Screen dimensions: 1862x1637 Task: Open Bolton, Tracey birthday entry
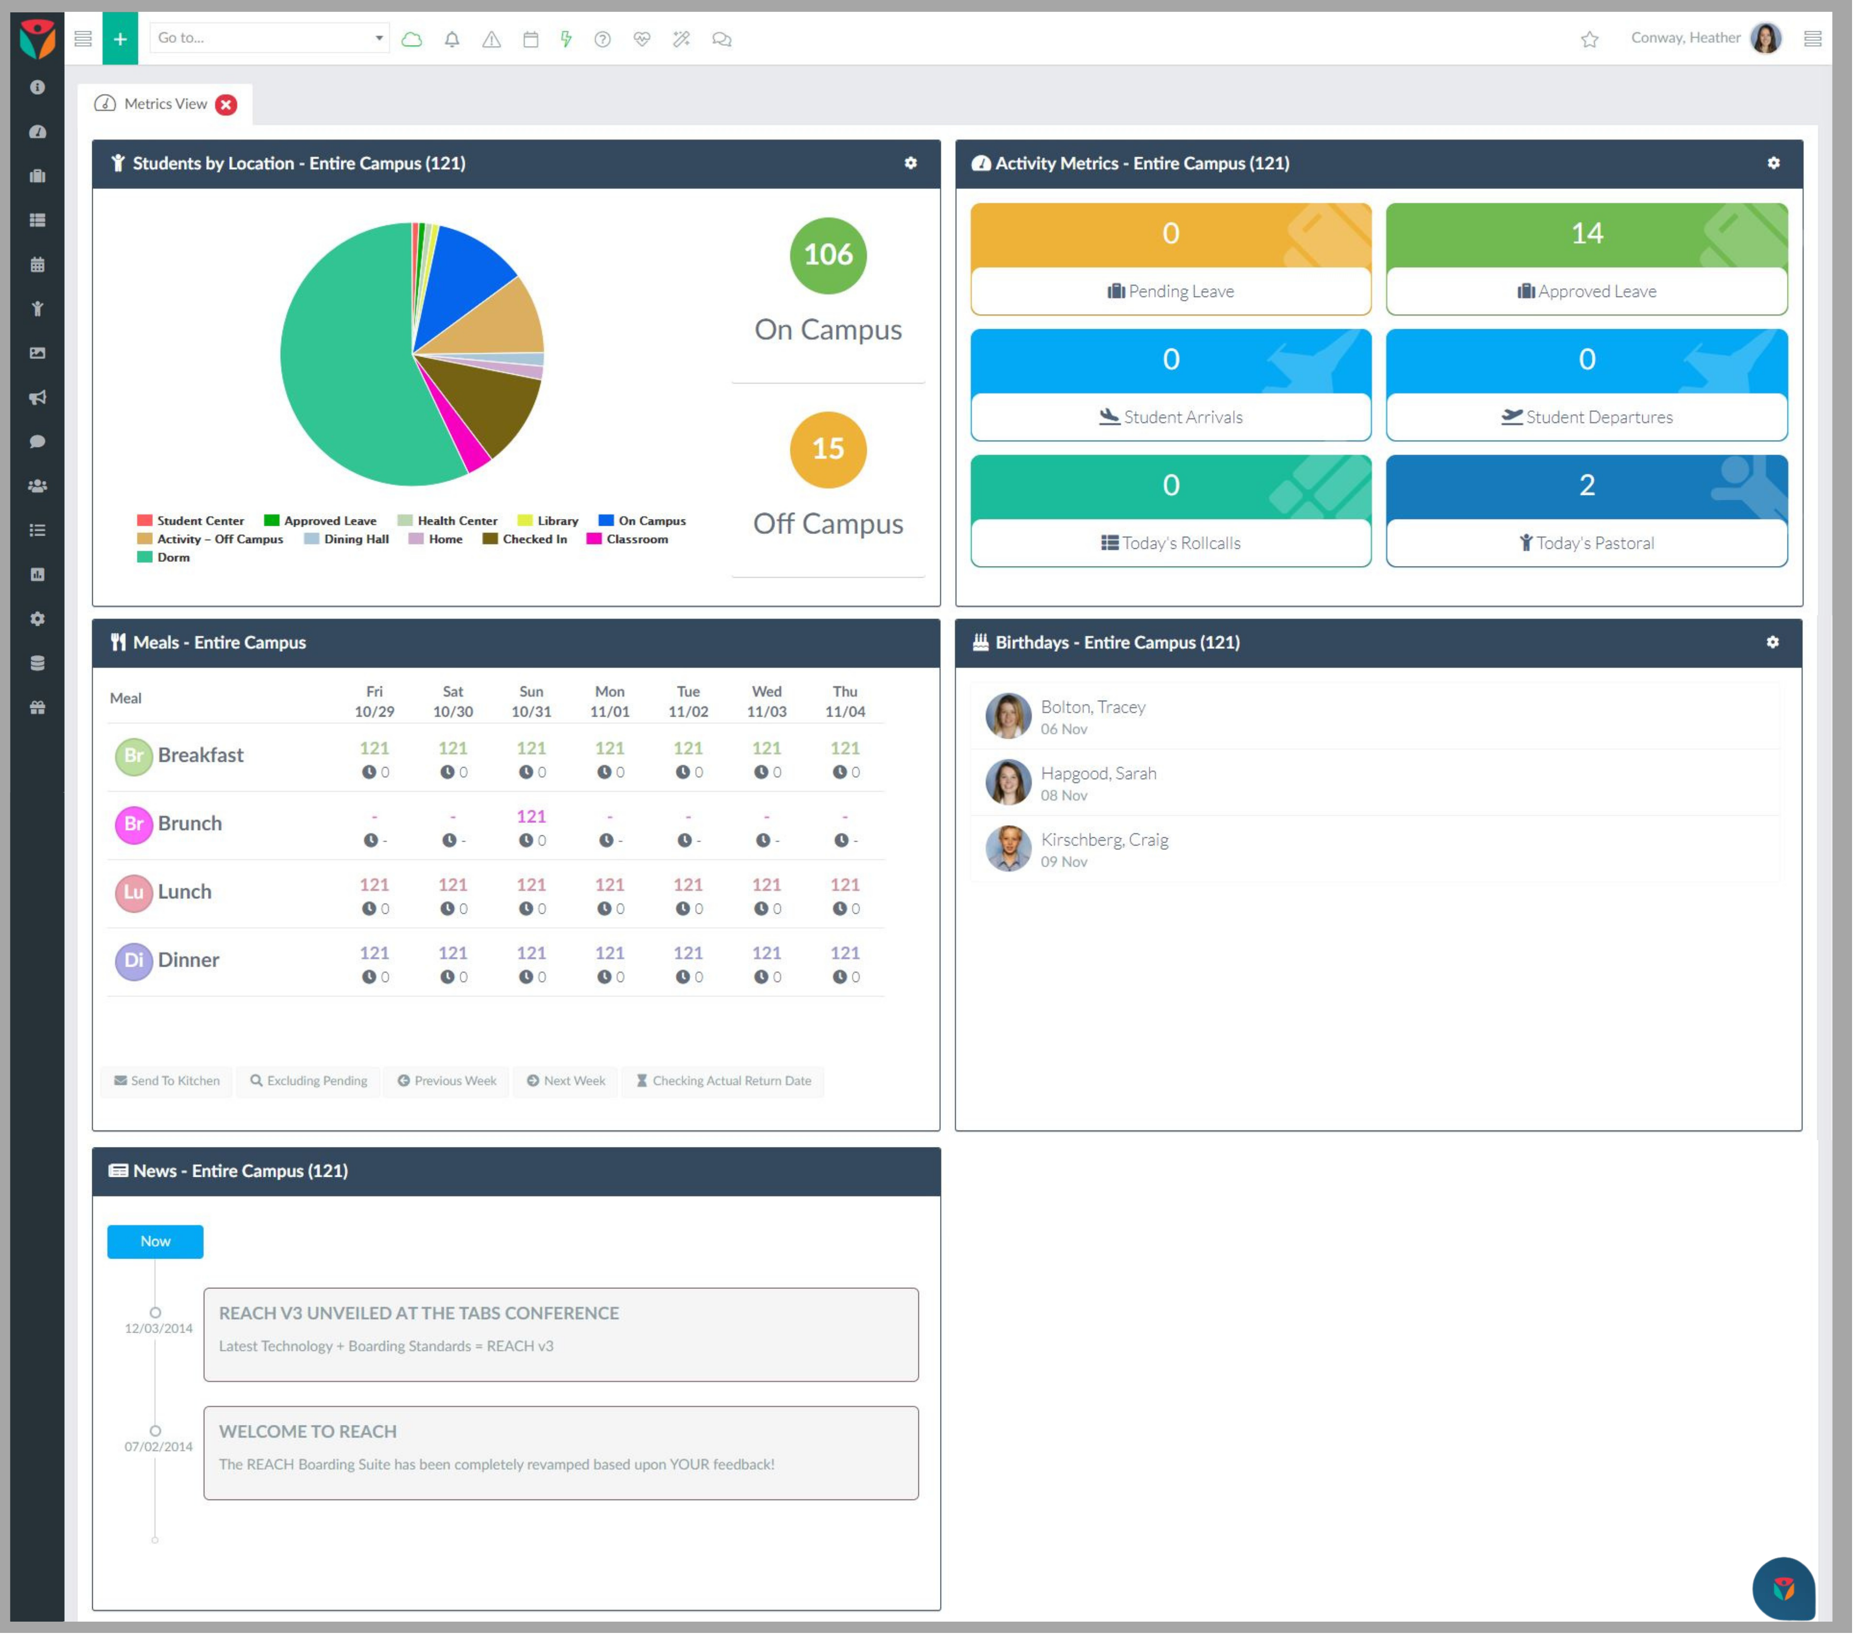coord(1092,716)
